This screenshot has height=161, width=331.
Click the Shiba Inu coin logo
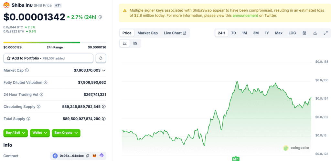coord(6,5)
